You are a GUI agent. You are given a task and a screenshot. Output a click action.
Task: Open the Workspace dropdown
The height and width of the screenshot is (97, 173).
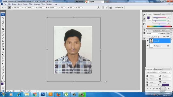point(119,7)
